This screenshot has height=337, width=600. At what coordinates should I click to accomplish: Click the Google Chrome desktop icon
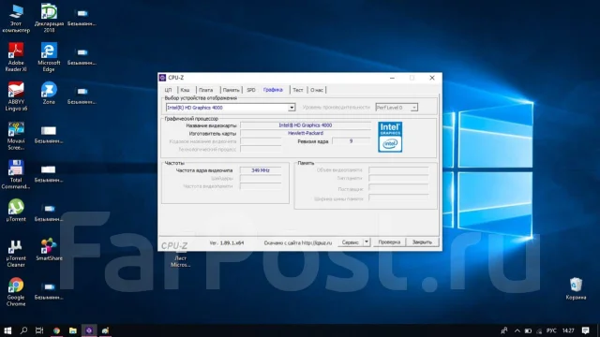point(16,292)
